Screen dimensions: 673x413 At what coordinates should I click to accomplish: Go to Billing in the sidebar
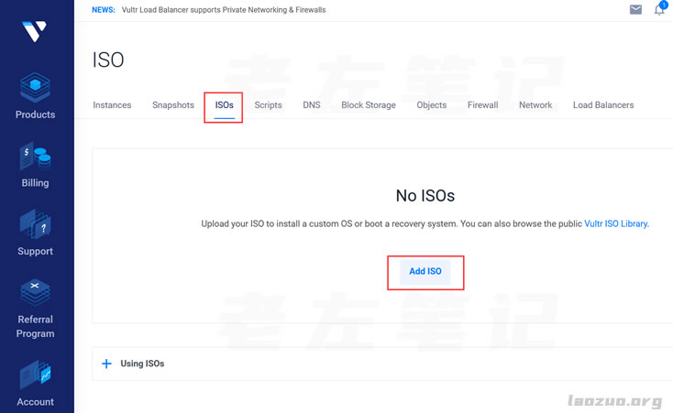[35, 165]
